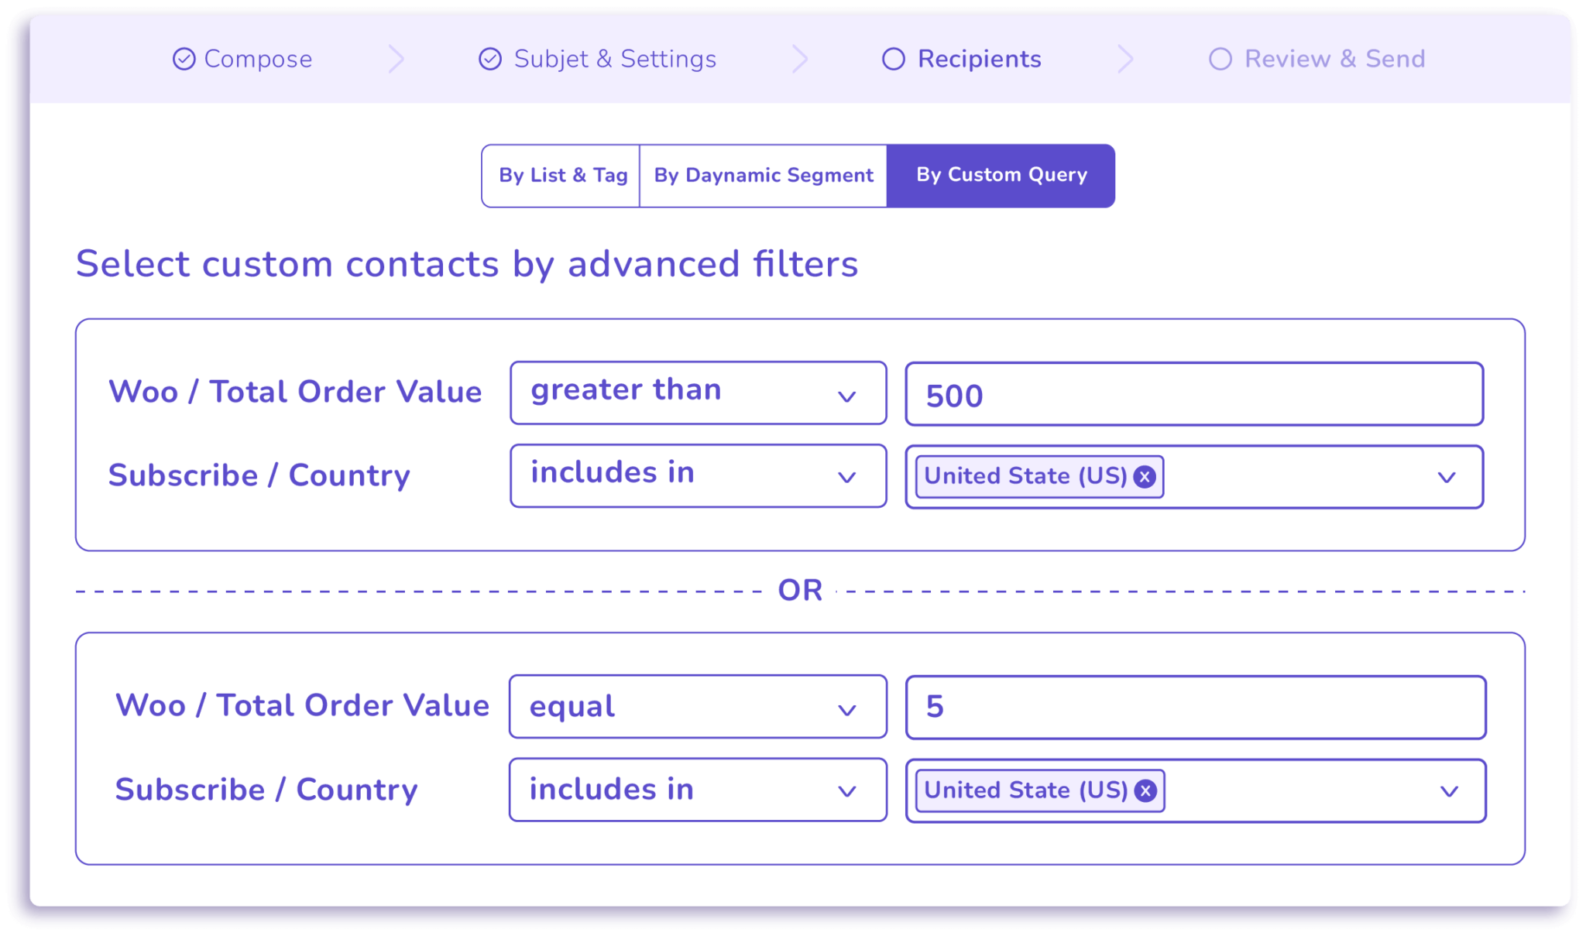The width and height of the screenshot is (1586, 936).
Task: Click the chevron before Review & Send
Action: click(1128, 59)
